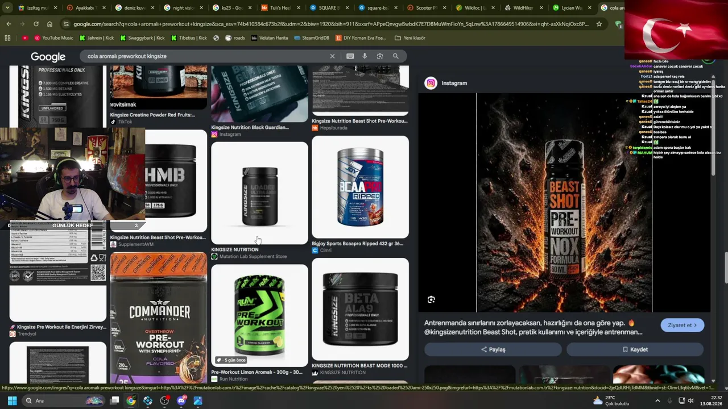
Task: Click the Google logo
Action: (48, 57)
